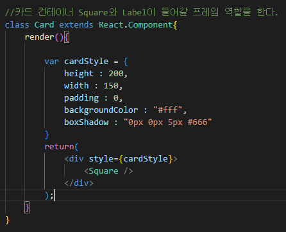Click the 'padding' property name
This screenshot has width=286, height=232.
click(x=81, y=98)
